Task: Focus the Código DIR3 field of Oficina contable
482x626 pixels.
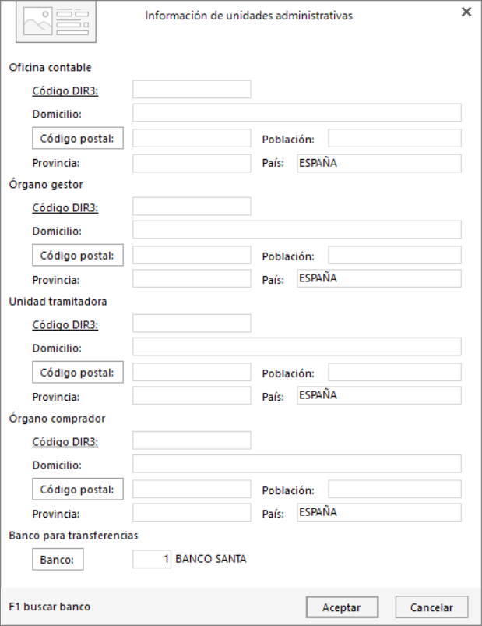Action: [192, 89]
